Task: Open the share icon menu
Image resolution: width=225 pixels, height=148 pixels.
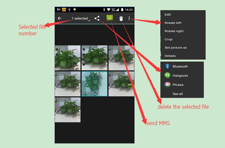Action: (x=97, y=18)
